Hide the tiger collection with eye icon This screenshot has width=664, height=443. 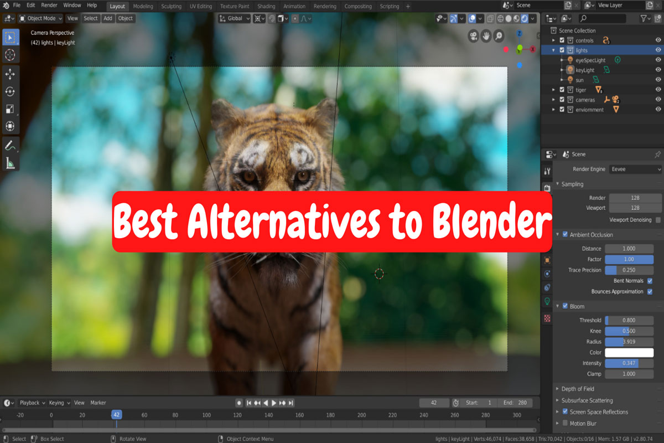coord(658,90)
